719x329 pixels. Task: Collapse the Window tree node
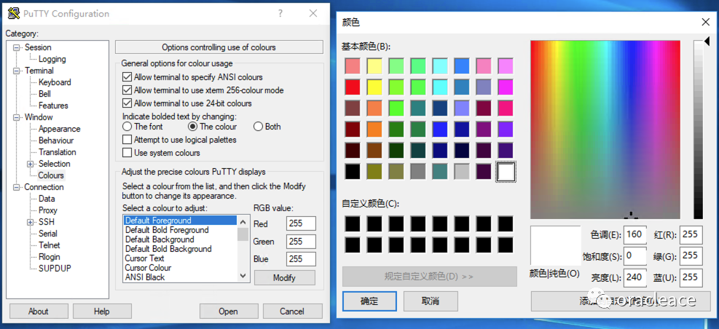tap(17, 117)
